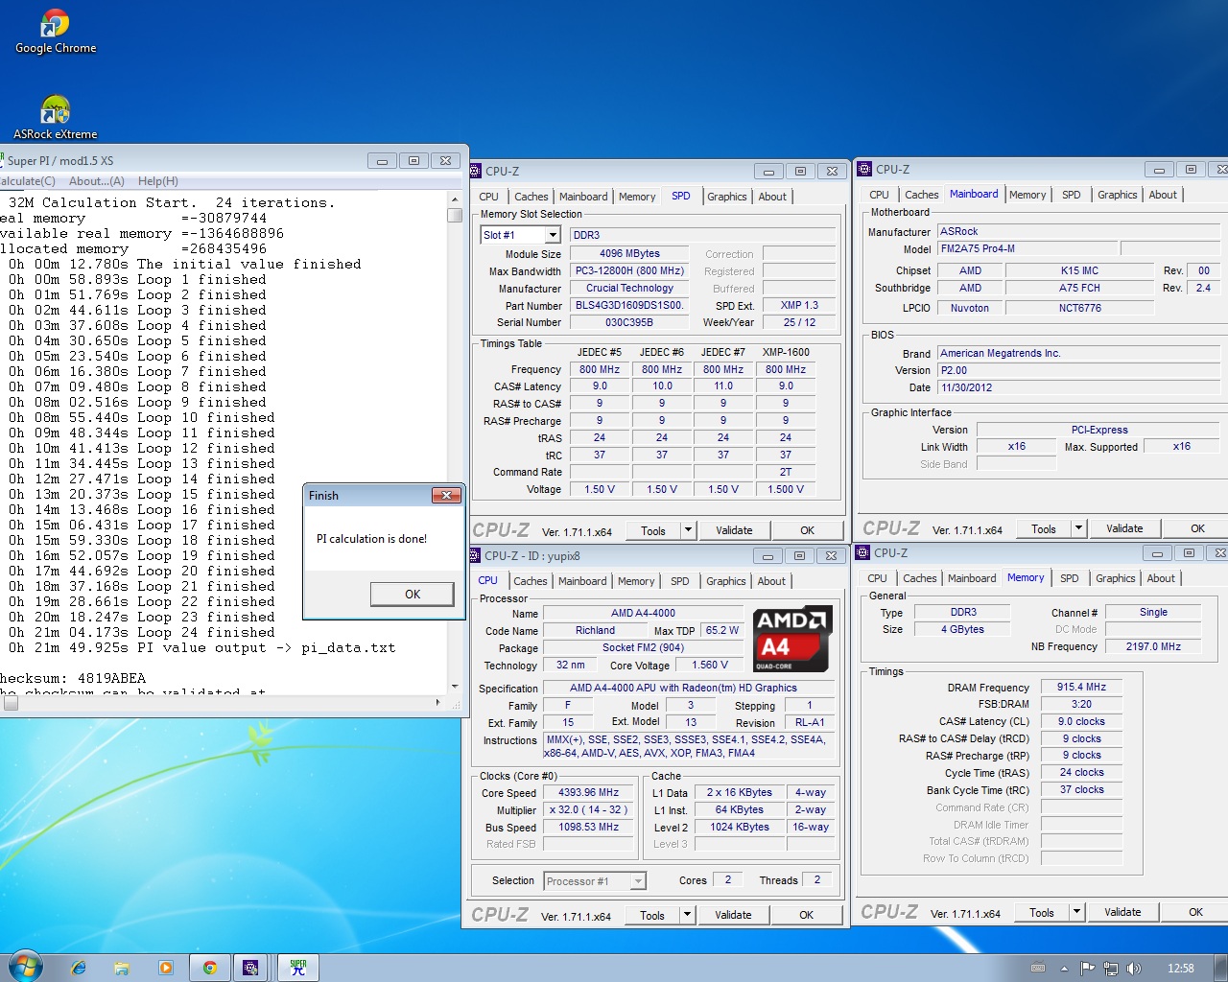Click taskbar clock 12:58
The width and height of the screenshot is (1228, 982).
(1181, 969)
